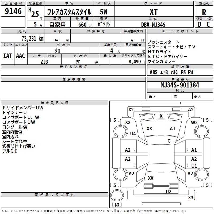Select the car name フレアカスタムスタイル
Image resolution: width=214 pixels, height=214 pixels.
pyautogui.click(x=69, y=12)
